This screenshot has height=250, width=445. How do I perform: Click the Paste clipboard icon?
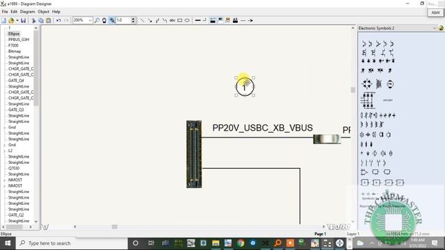pyautogui.click(x=49, y=20)
